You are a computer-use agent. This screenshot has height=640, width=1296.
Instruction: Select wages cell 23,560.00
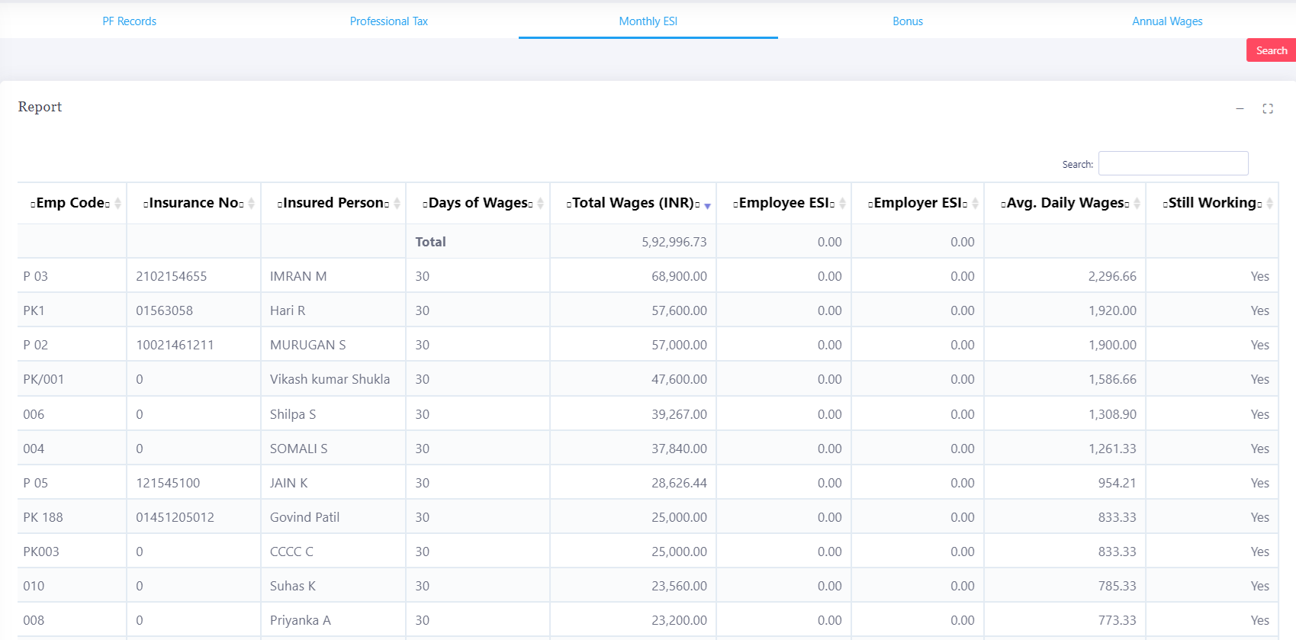point(679,586)
